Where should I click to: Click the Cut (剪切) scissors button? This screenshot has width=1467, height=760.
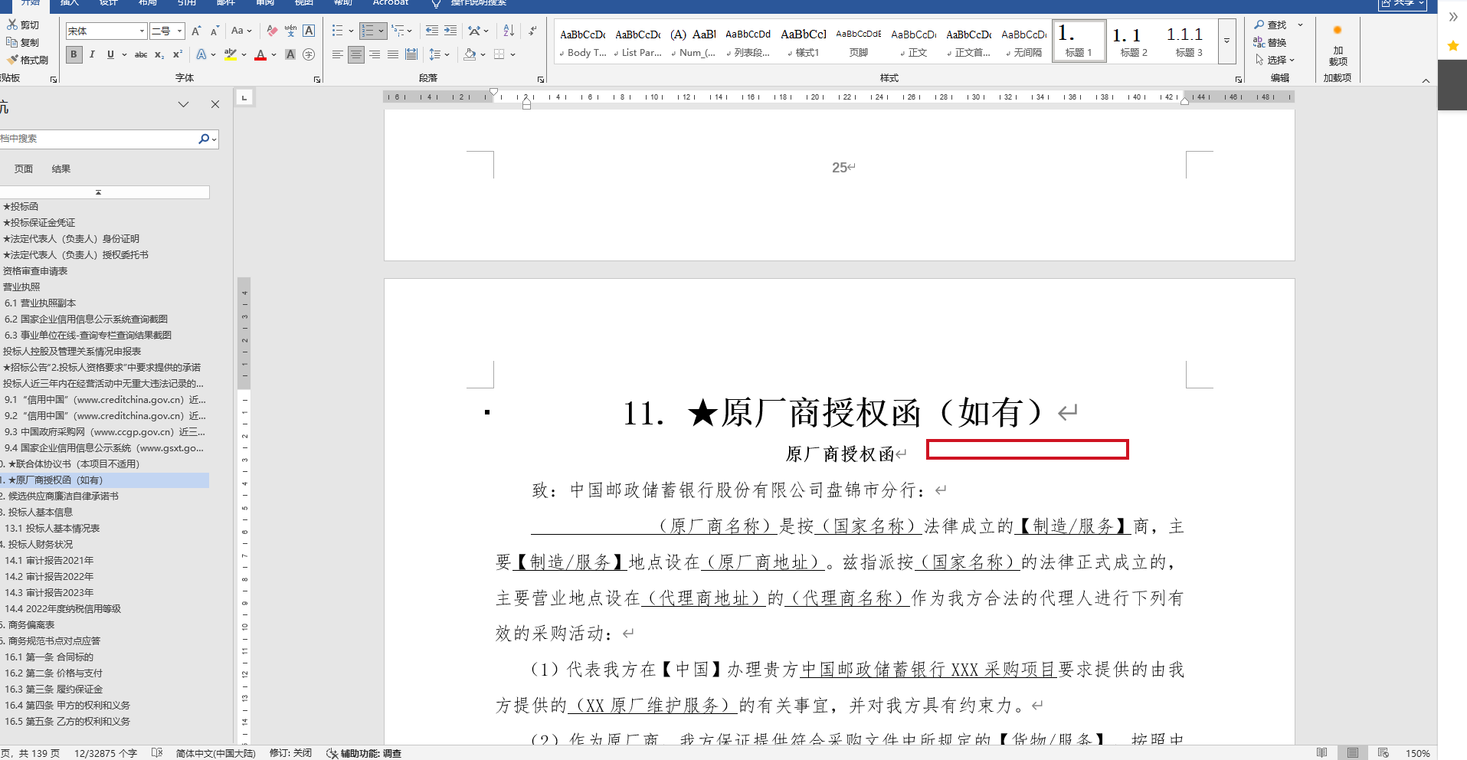pos(23,25)
